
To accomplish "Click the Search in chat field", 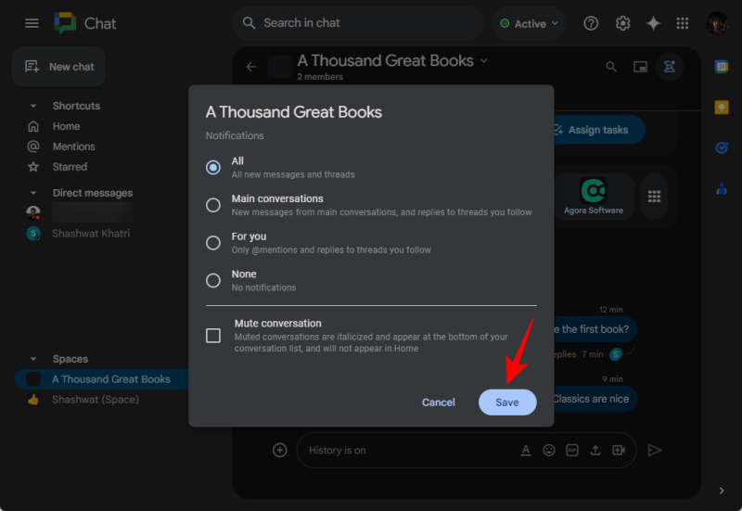I will 358,23.
